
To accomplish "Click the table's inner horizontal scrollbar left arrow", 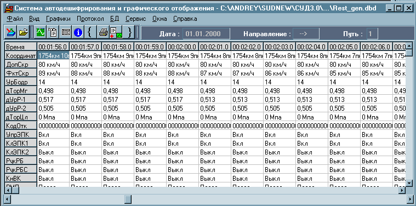I will [8, 190].
